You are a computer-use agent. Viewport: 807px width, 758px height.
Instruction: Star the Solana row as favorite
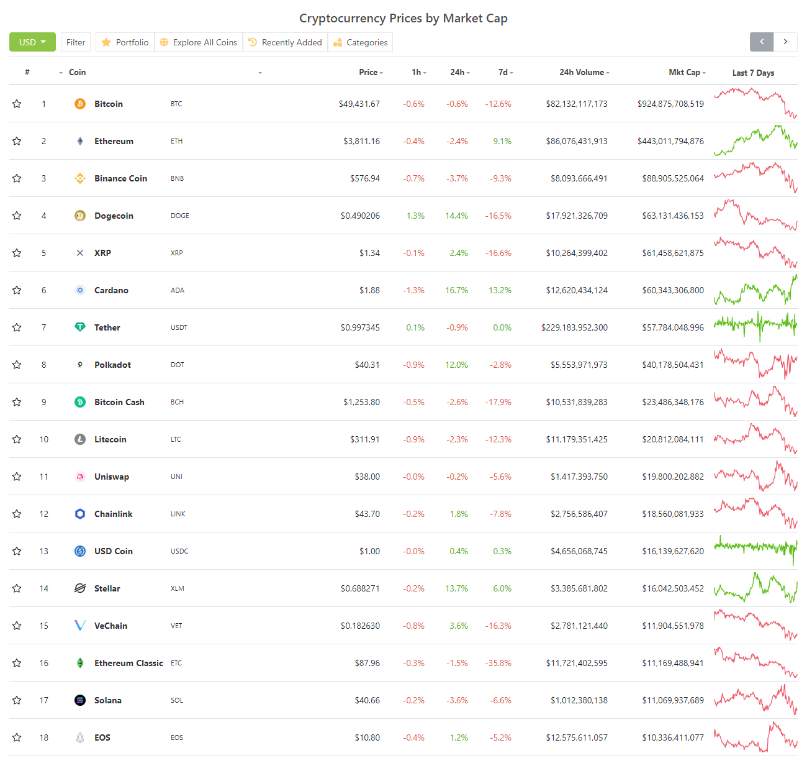point(17,700)
